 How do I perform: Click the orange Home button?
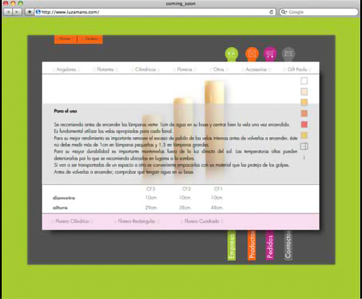tap(66, 39)
